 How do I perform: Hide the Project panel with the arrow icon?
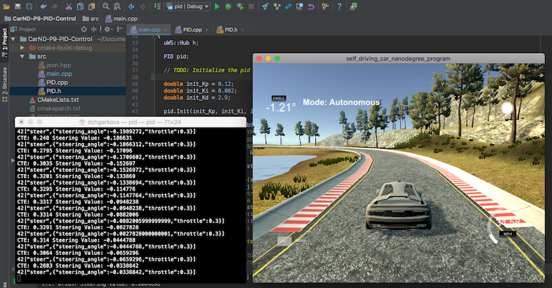119,29
